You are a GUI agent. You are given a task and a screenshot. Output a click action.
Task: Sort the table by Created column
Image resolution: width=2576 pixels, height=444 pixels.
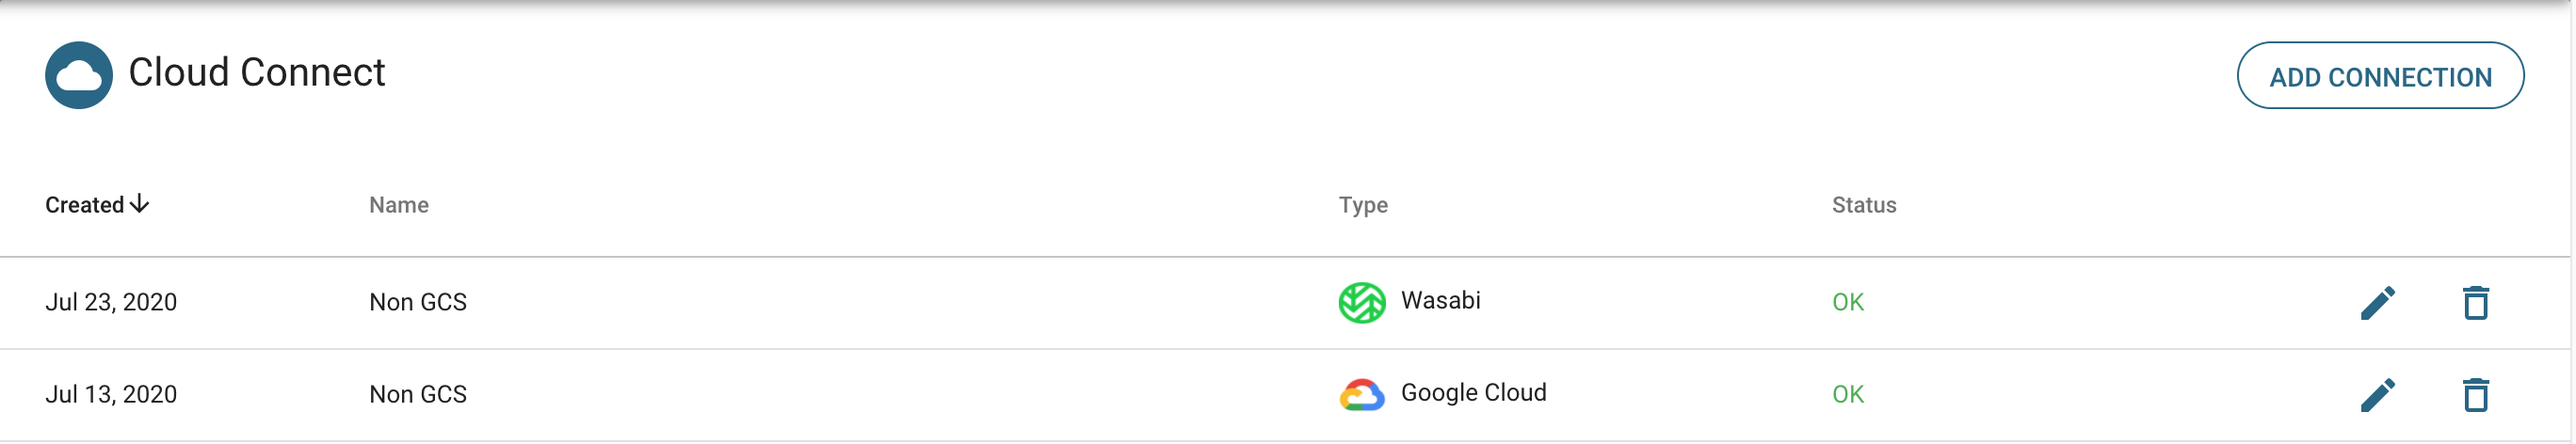pyautogui.click(x=85, y=205)
